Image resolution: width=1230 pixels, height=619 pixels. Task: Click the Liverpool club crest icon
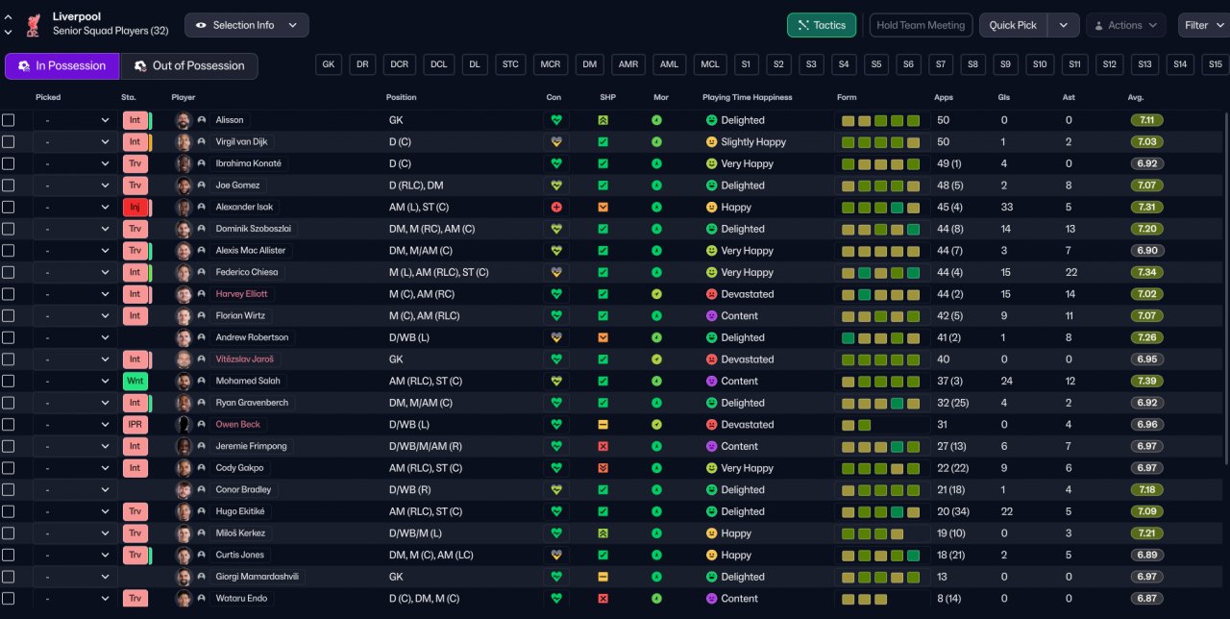point(35,24)
